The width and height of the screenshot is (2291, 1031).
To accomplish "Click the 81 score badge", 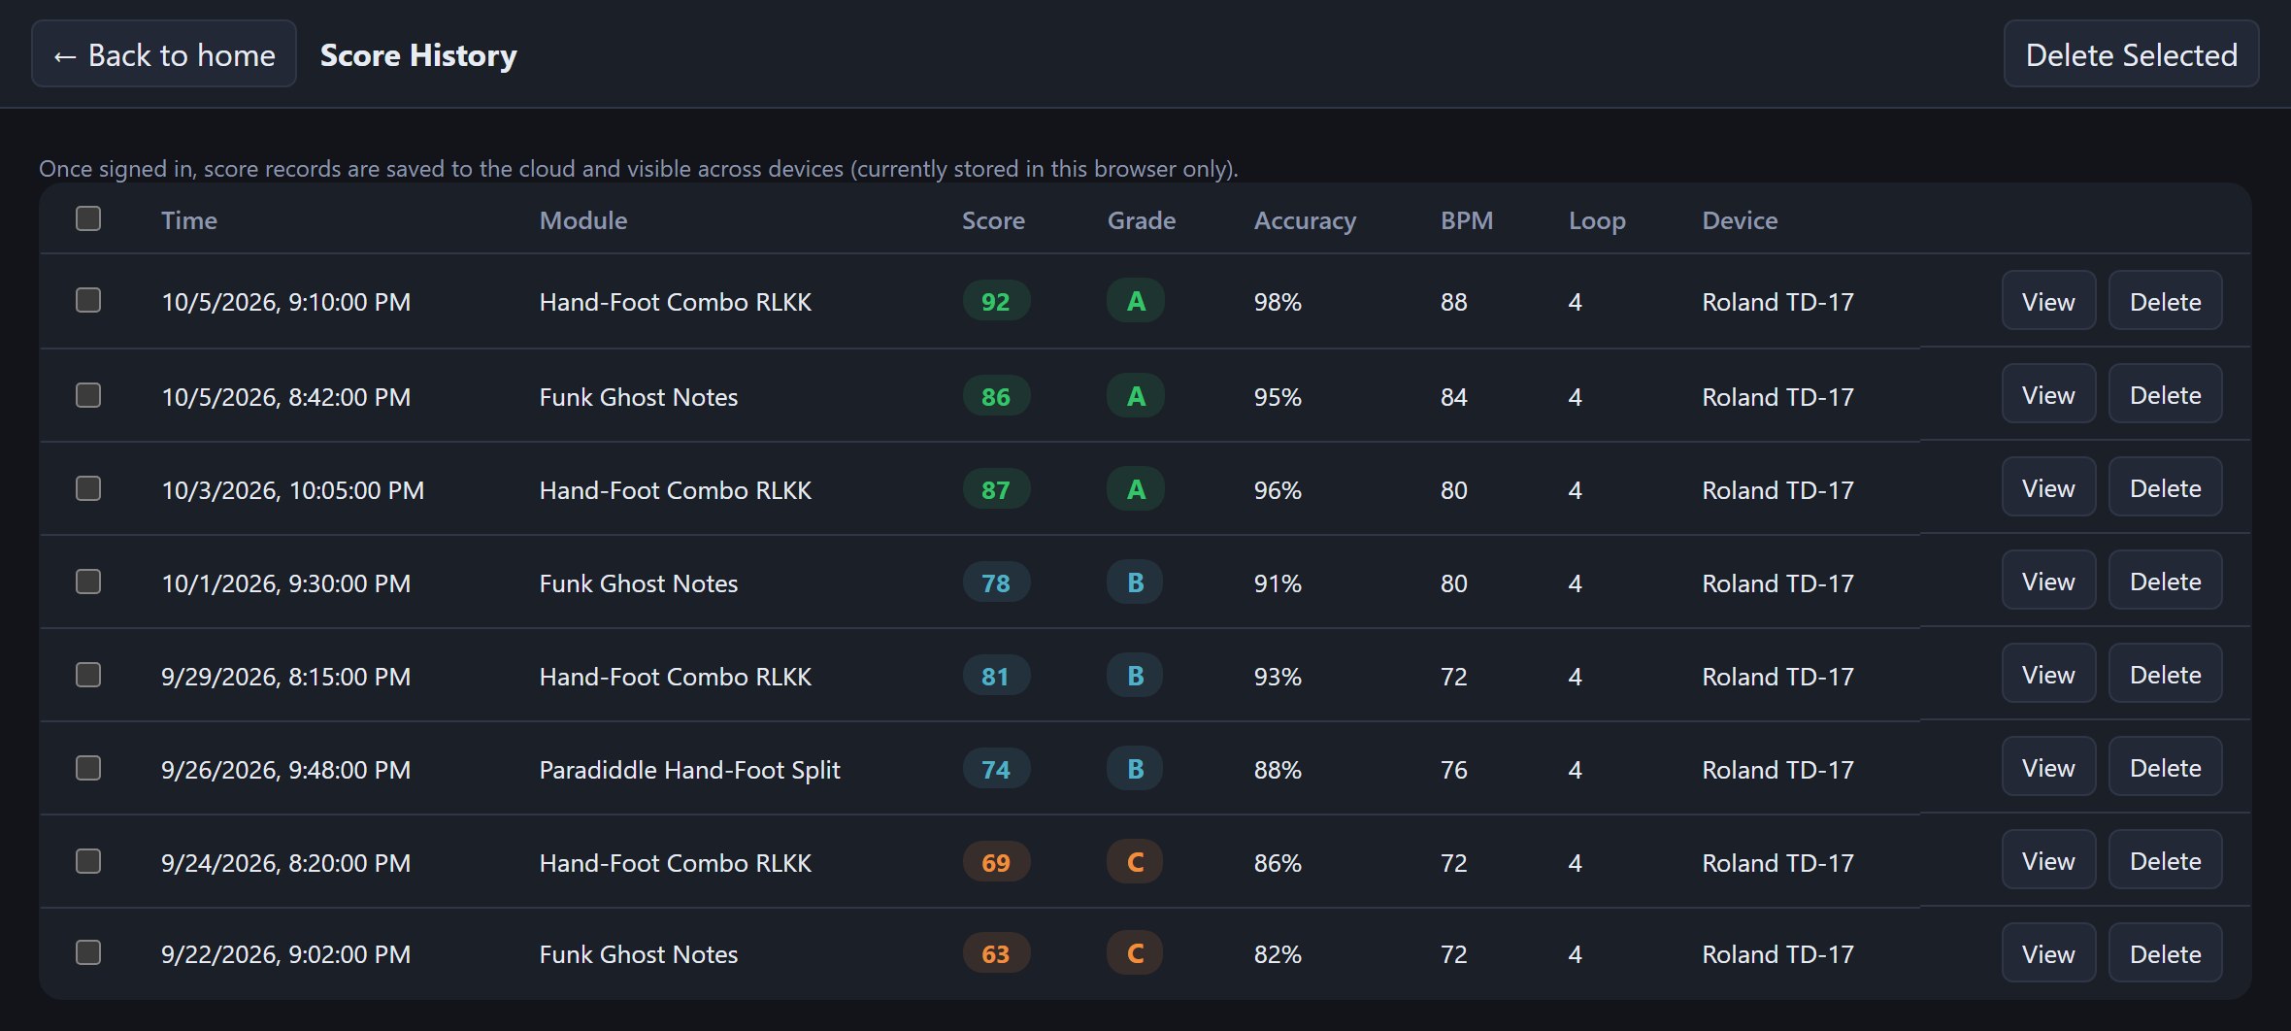I will 996,676.
